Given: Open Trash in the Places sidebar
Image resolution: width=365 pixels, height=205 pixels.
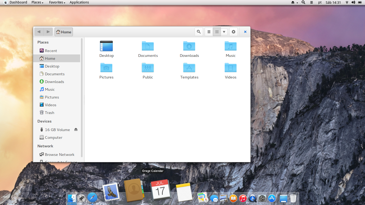Looking at the screenshot, I should click(x=57, y=113).
